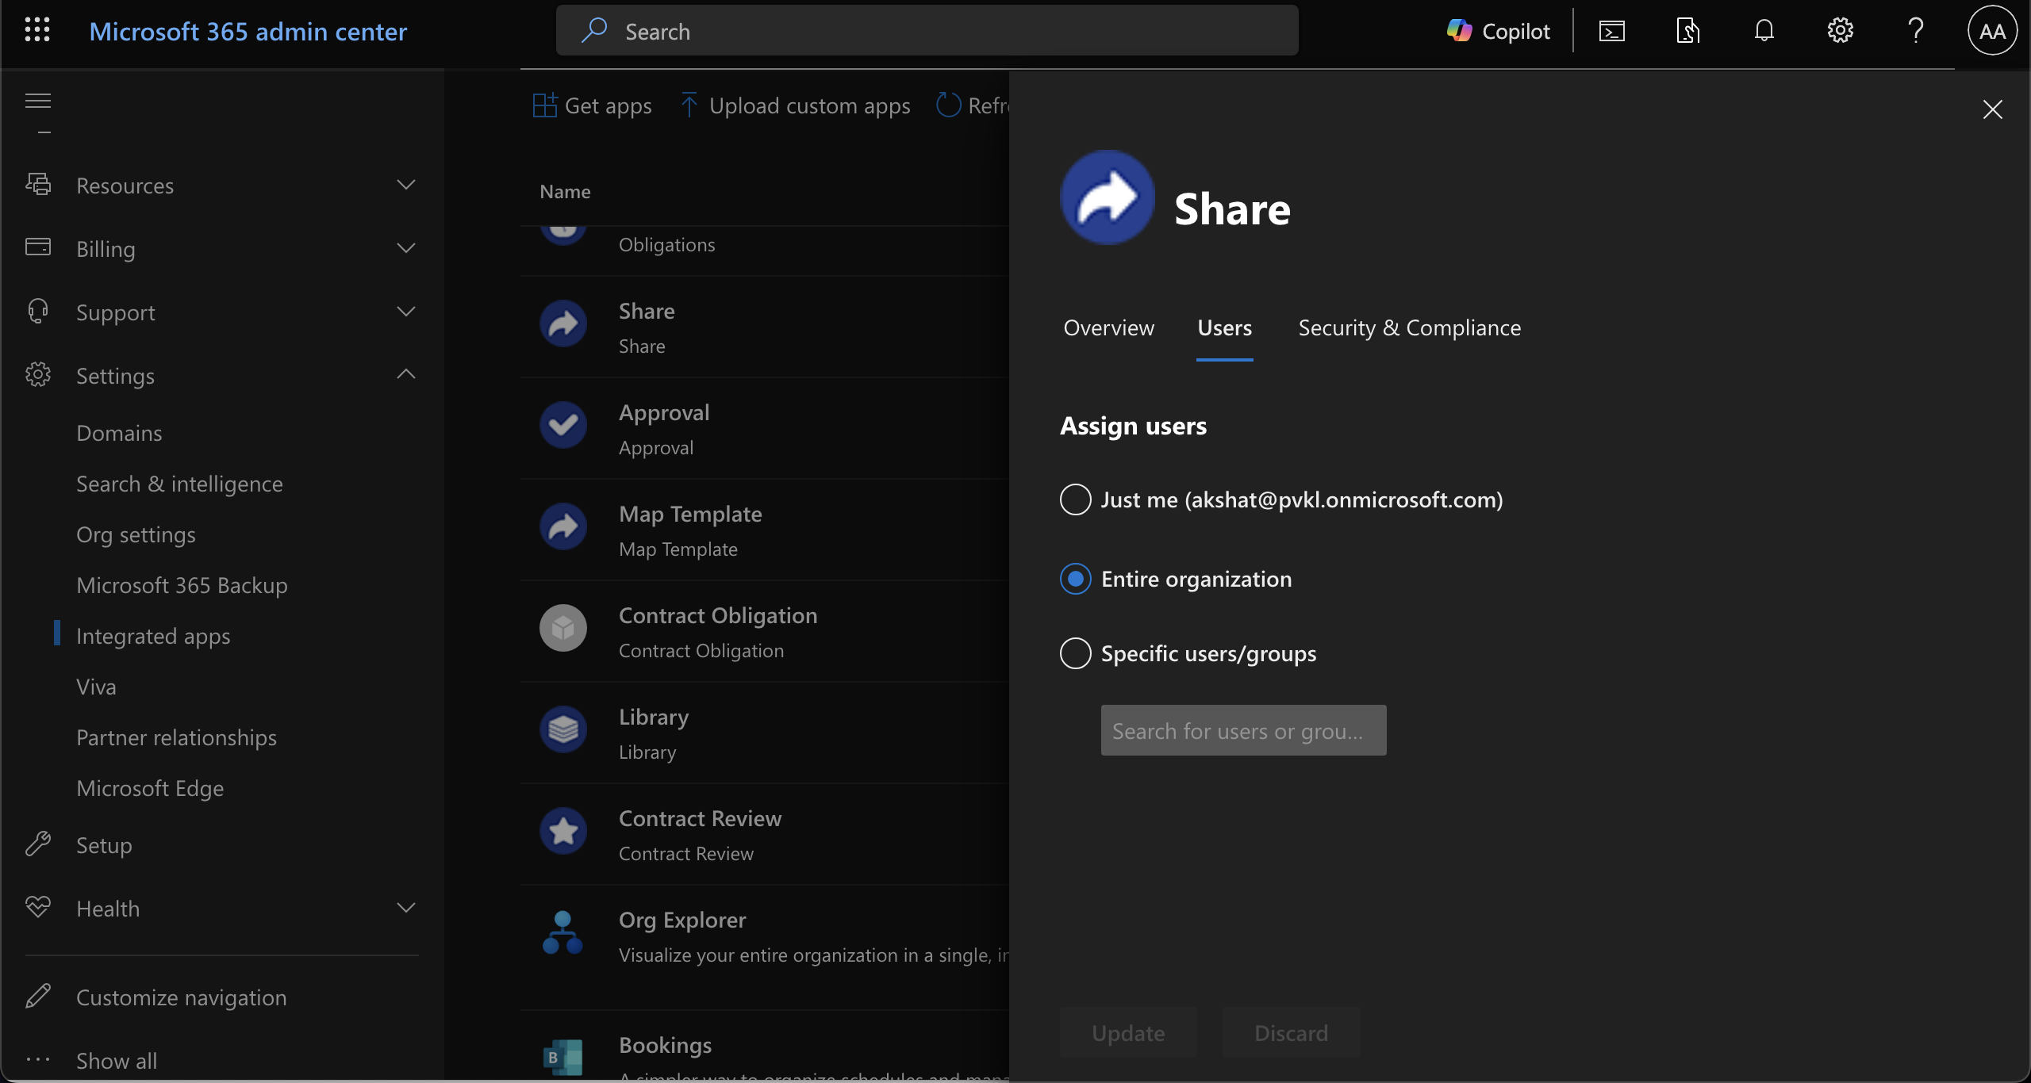
Task: Open the Approval app name
Action: tap(664, 412)
